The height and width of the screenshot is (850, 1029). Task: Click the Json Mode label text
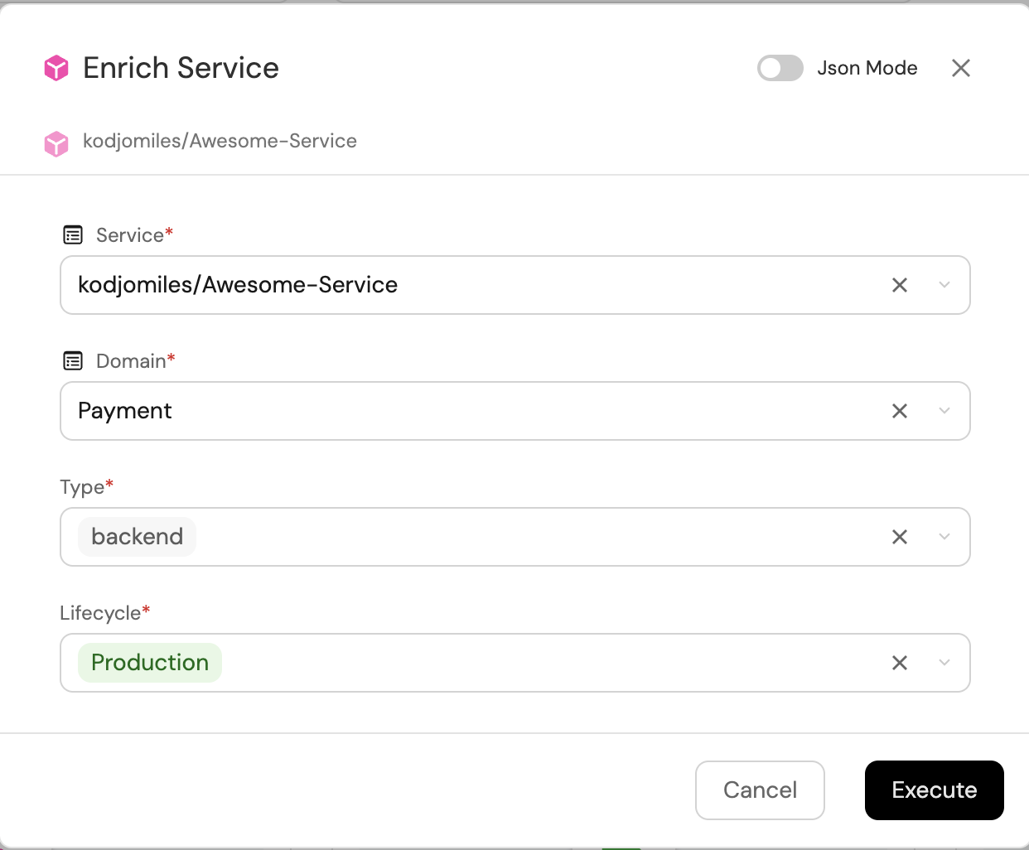click(x=867, y=68)
